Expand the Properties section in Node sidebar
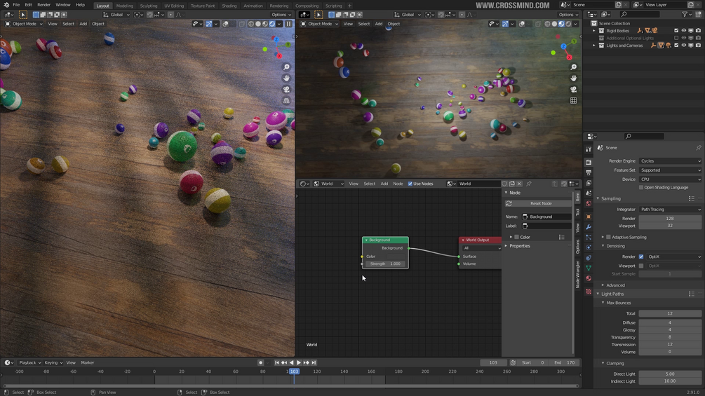Screen dimensions: 705x396 (506, 246)
